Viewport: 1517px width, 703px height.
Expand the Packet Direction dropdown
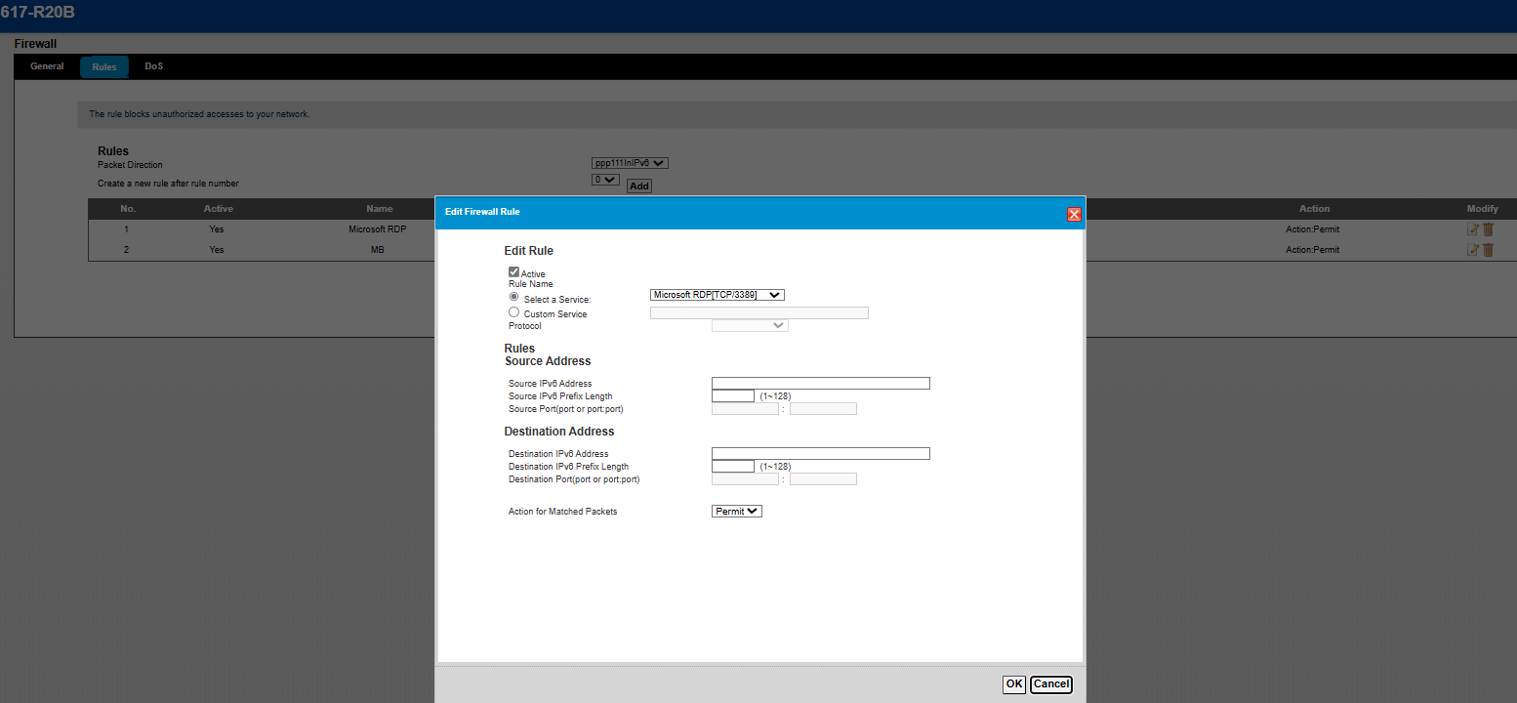pos(630,163)
